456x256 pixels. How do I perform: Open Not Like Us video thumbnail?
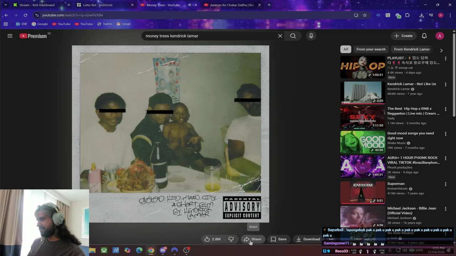pyautogui.click(x=362, y=93)
